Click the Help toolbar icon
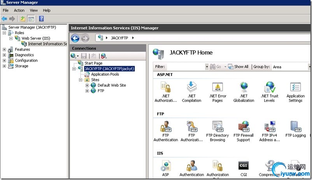 click(x=41, y=19)
